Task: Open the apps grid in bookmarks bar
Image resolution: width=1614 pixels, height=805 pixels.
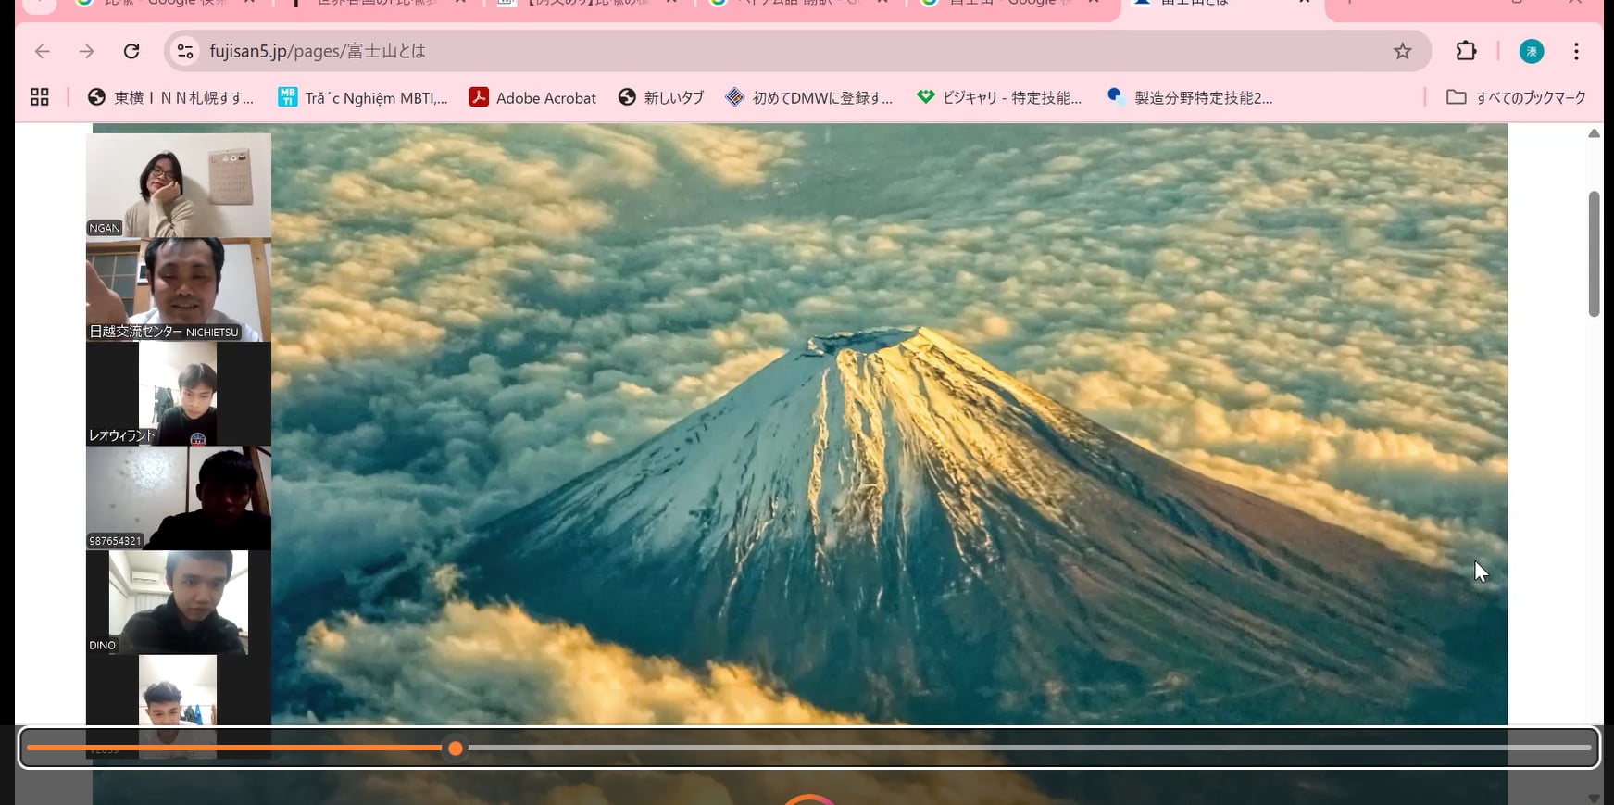Action: click(x=40, y=97)
